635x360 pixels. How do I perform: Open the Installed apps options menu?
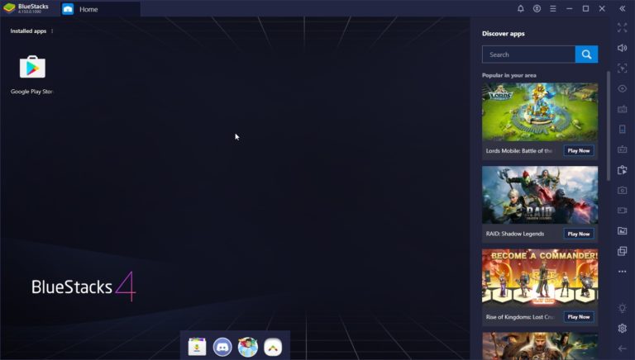(52, 31)
